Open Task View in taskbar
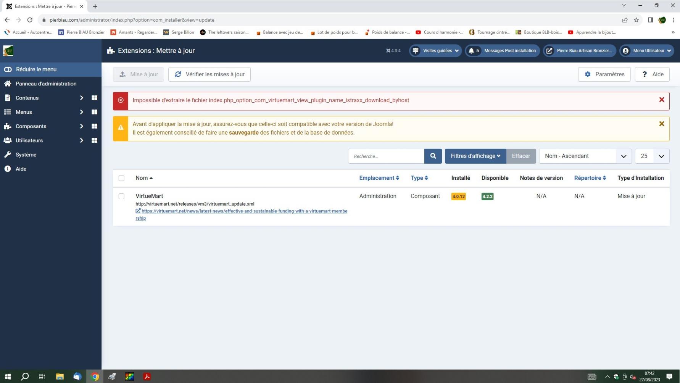The width and height of the screenshot is (680, 383). [x=42, y=377]
